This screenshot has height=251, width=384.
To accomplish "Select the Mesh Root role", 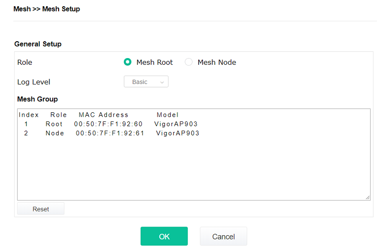I will (x=128, y=62).
